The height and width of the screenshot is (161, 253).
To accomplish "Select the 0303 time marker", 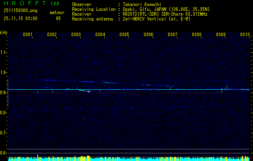I will click(x=76, y=35).
